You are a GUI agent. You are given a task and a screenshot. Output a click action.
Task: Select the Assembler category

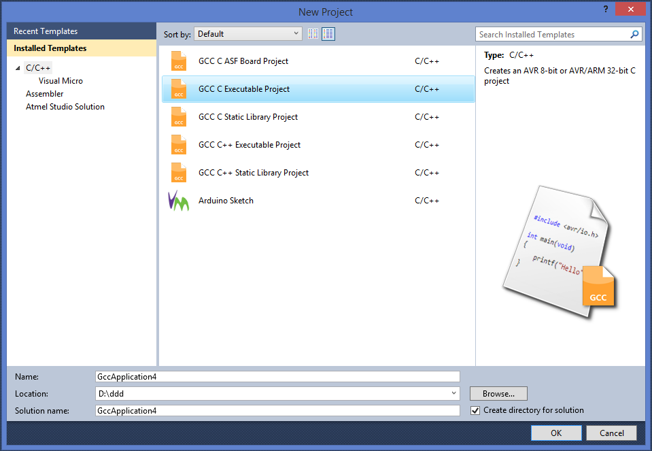pyautogui.click(x=44, y=94)
